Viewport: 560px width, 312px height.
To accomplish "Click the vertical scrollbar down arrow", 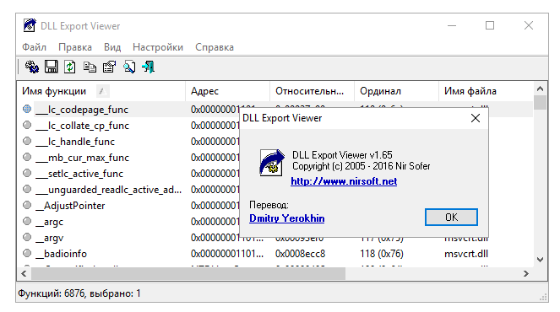I will (540, 260).
